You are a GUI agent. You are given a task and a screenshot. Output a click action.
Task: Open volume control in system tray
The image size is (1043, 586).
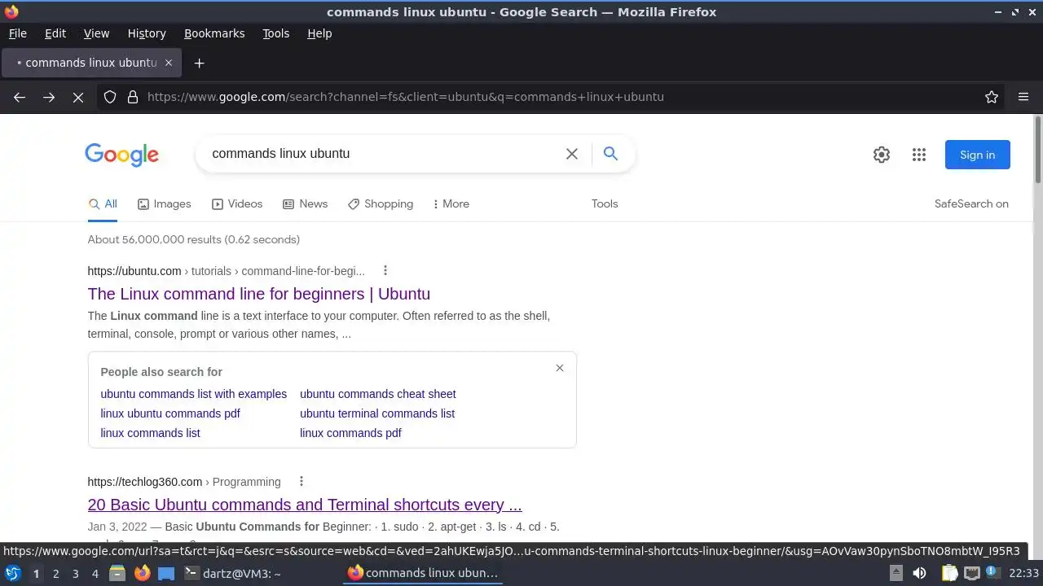point(919,574)
